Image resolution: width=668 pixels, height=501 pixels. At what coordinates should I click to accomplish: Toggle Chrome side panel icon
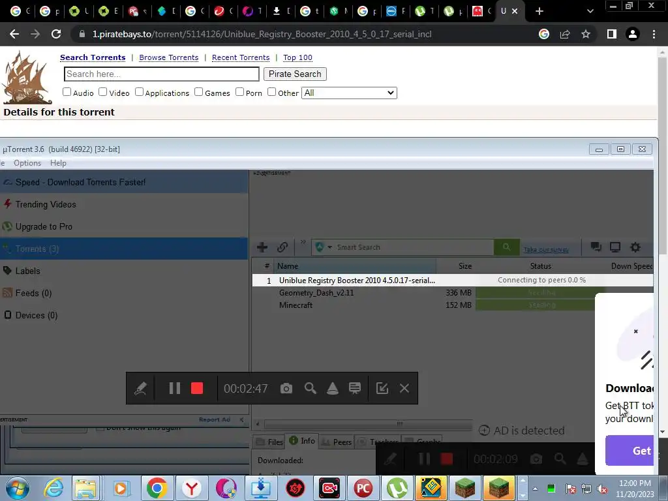pyautogui.click(x=612, y=34)
